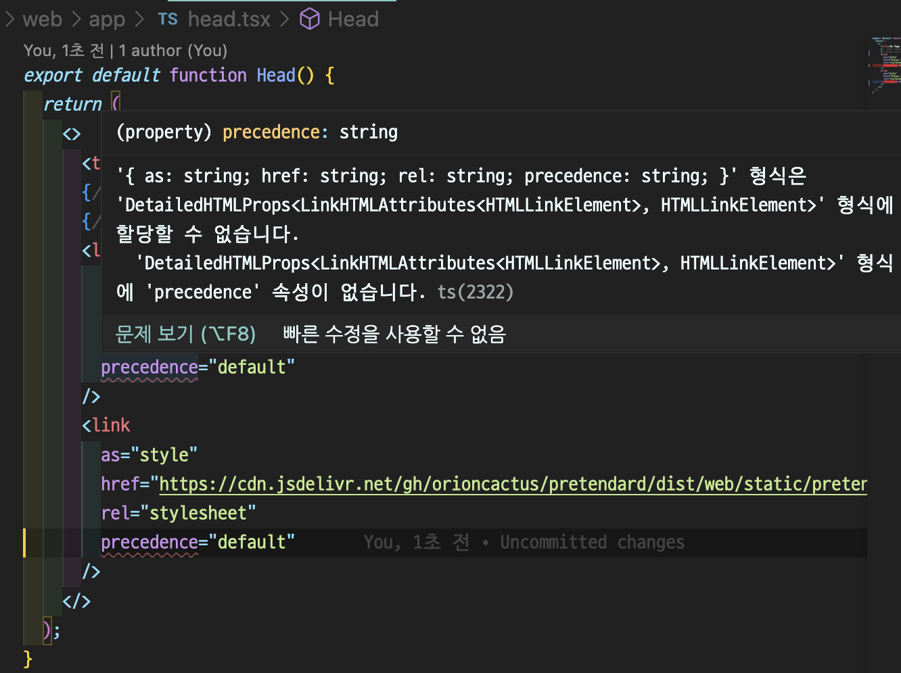
Task: Click the 'web' breadcrumb segment
Action: 42,19
